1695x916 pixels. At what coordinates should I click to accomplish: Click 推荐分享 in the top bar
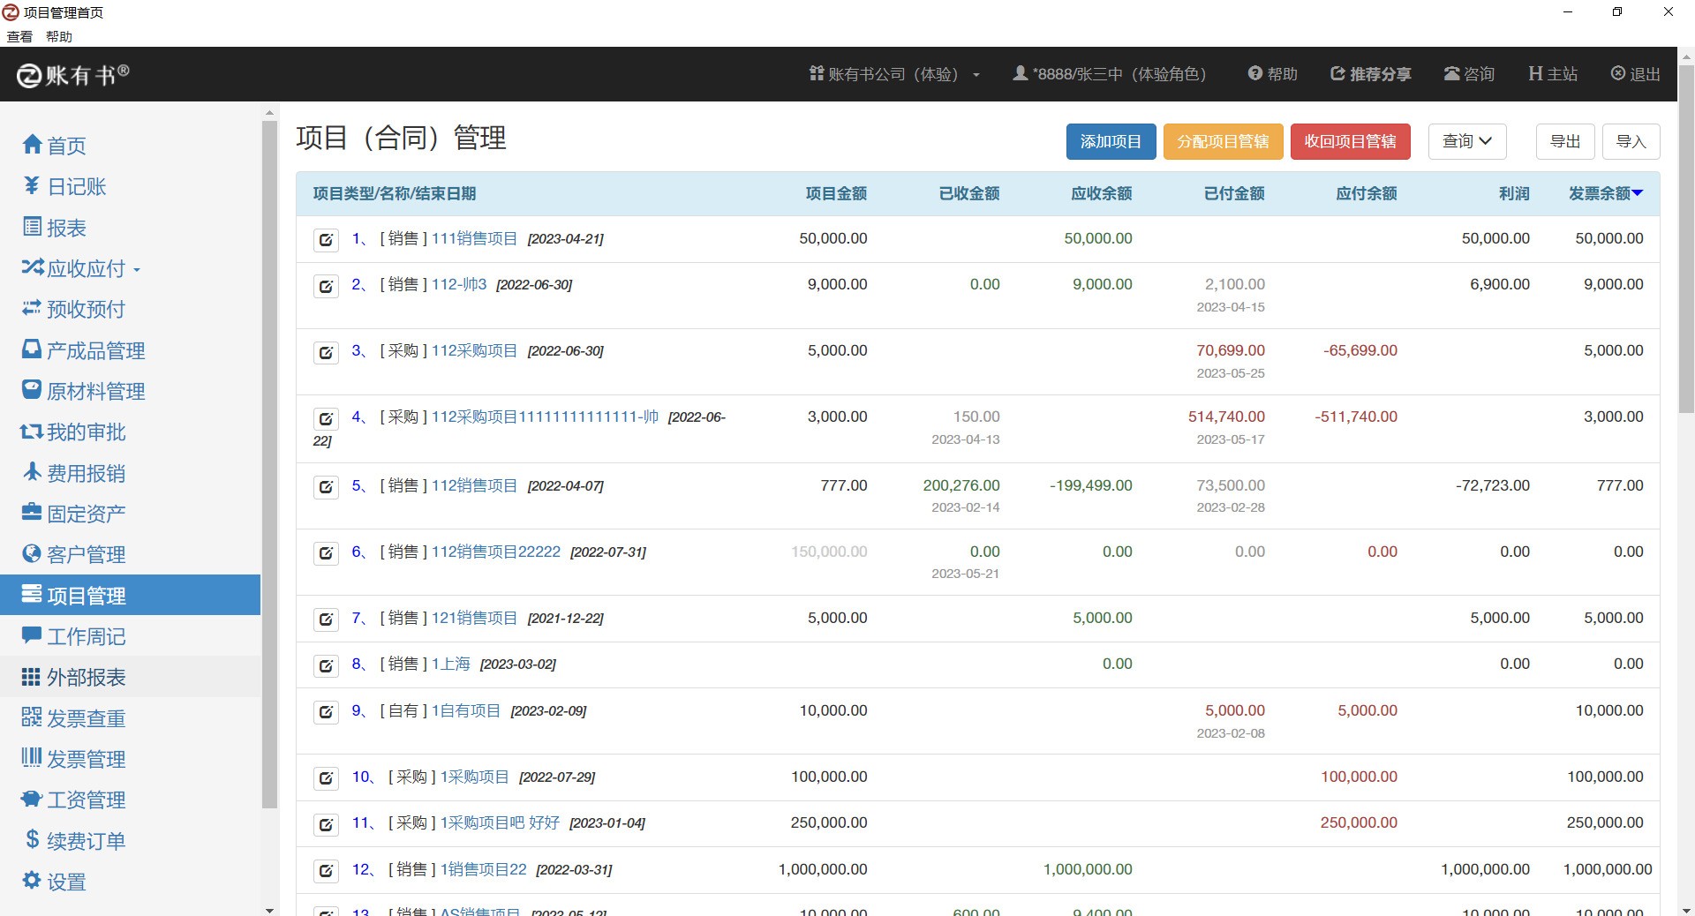(x=1371, y=74)
